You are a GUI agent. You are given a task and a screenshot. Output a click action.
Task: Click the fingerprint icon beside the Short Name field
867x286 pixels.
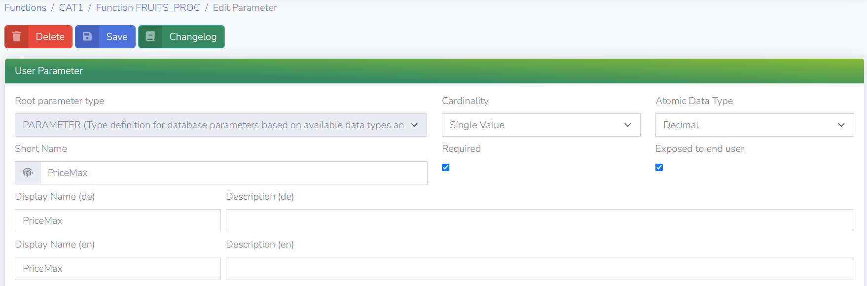(x=27, y=173)
